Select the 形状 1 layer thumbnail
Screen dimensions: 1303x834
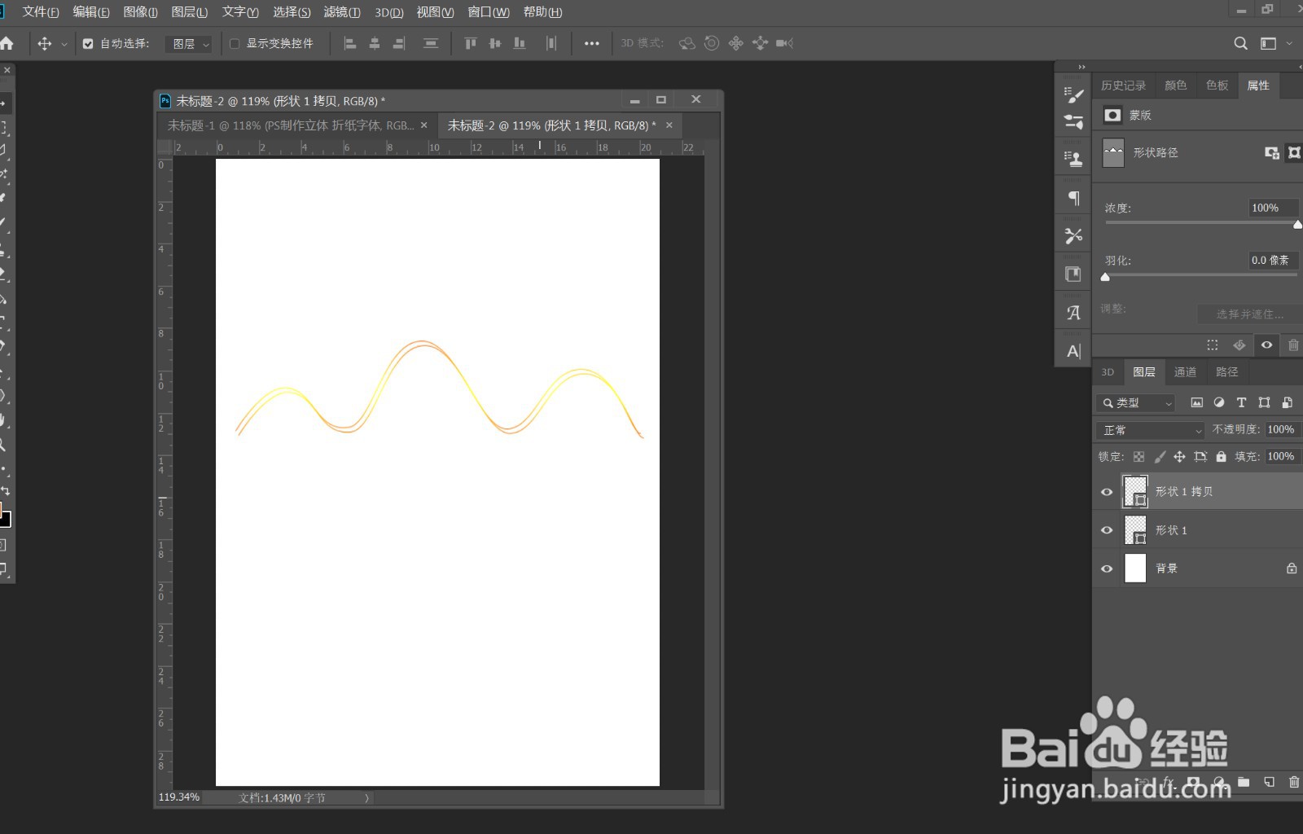coord(1135,530)
